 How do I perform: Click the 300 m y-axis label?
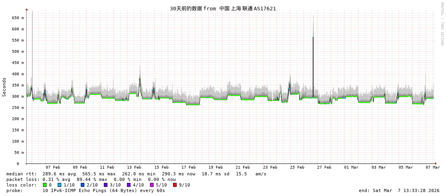point(18,96)
